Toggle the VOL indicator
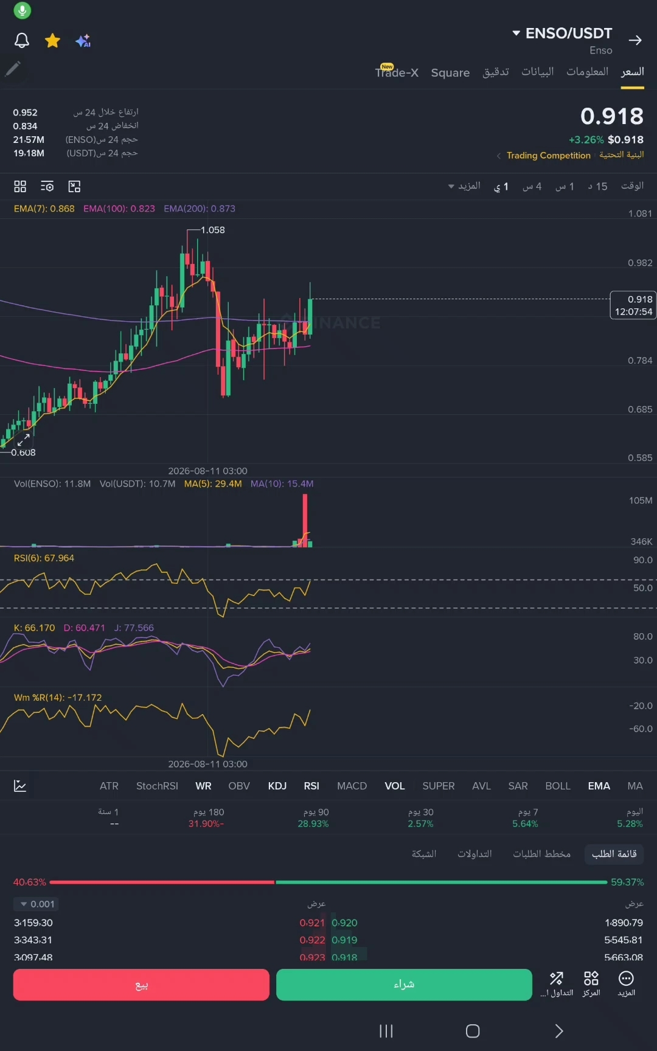 [395, 786]
